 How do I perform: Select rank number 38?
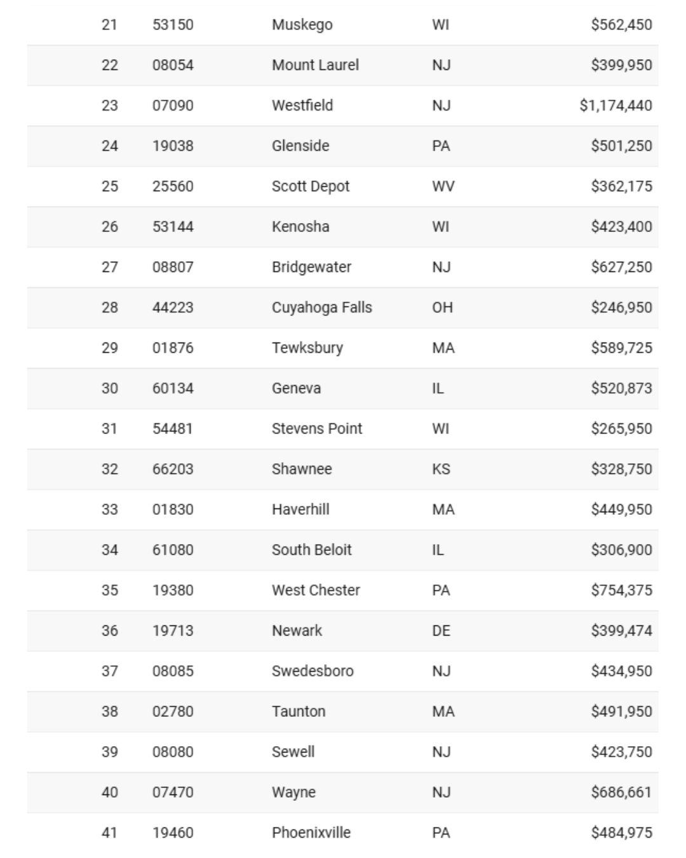click(x=110, y=711)
